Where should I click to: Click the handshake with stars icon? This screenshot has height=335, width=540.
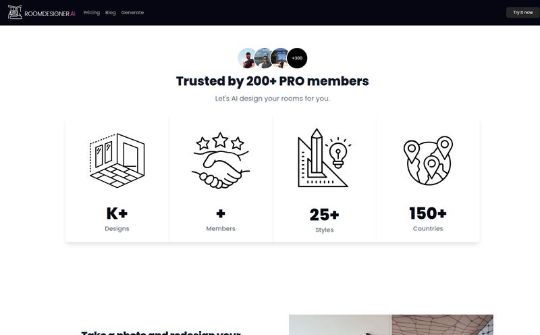point(221,160)
